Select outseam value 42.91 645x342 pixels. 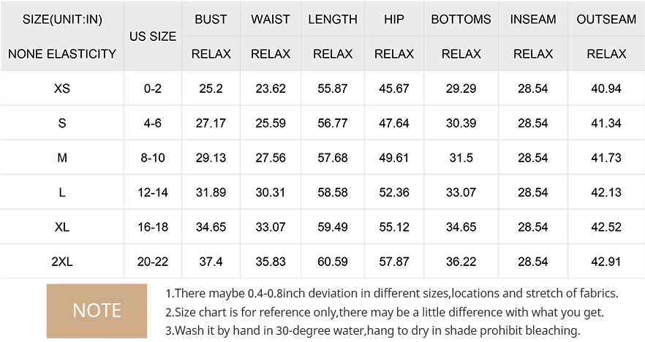tap(606, 262)
